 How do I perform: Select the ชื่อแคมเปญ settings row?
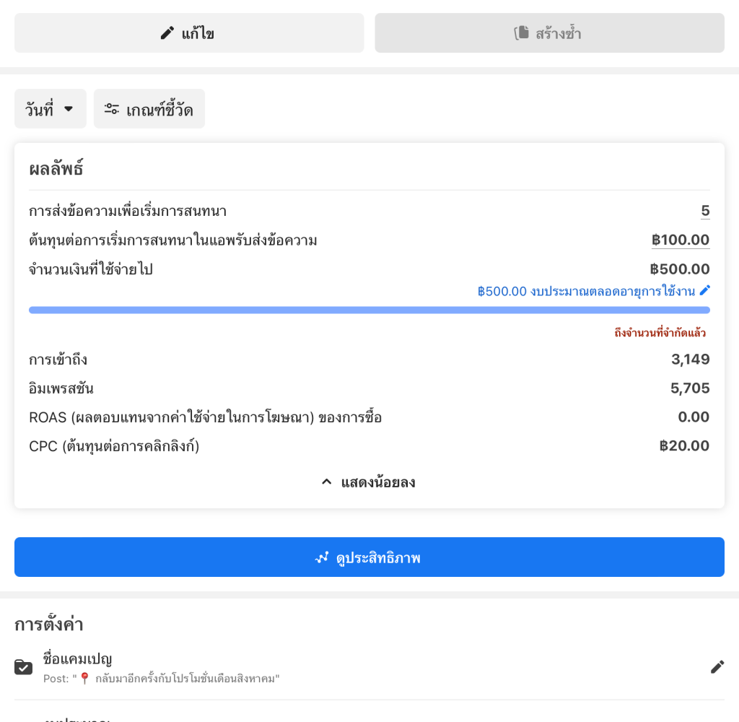(x=361, y=667)
